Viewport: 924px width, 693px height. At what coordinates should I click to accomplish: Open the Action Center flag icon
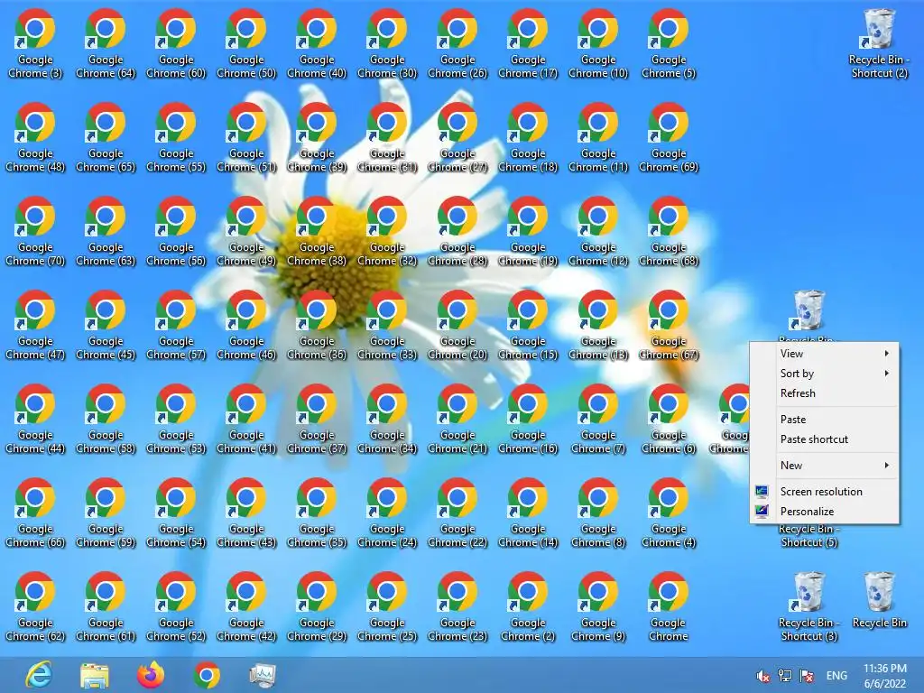pyautogui.click(x=807, y=675)
